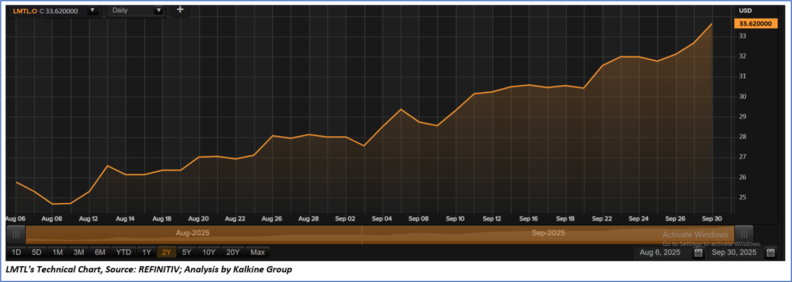Click the 25 price axis label

[742, 198]
